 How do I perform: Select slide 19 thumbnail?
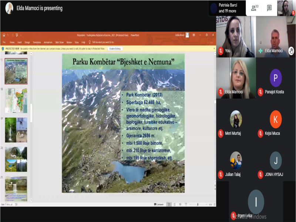click(x=16, y=130)
